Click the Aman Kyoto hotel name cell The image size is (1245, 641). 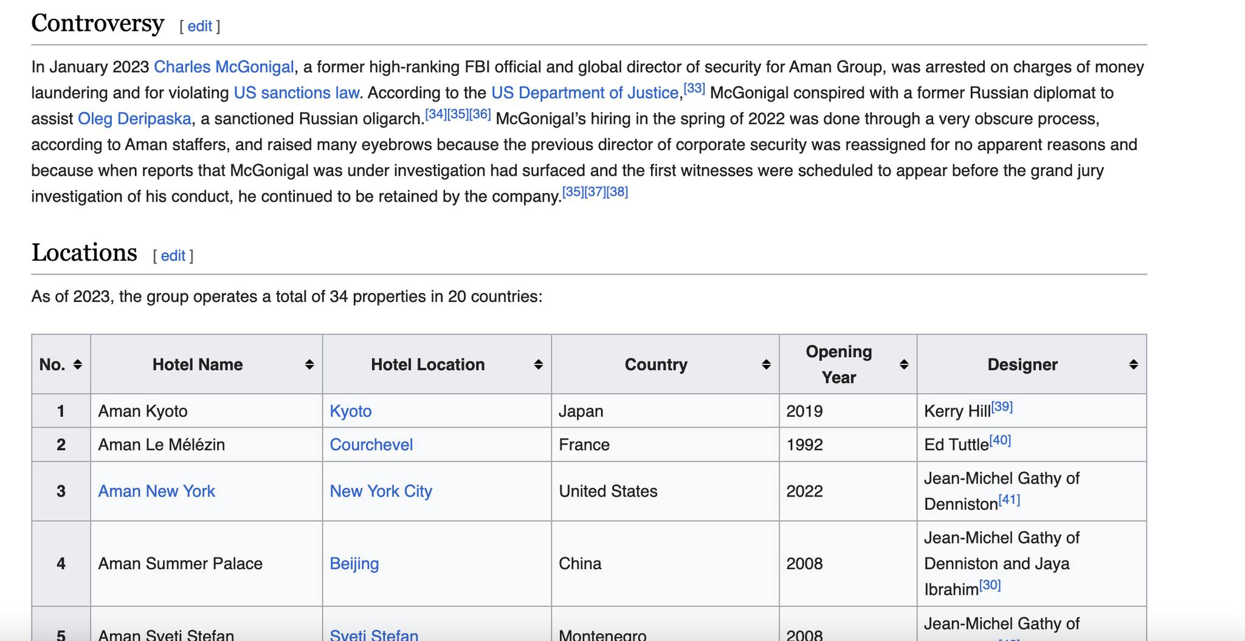click(207, 411)
